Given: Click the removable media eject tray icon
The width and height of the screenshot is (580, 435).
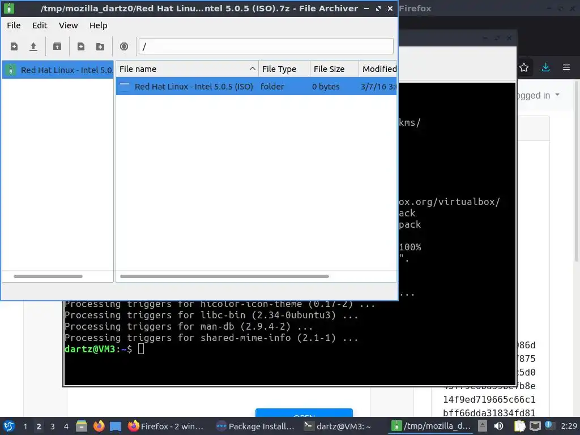Looking at the screenshot, I should pyautogui.click(x=483, y=426).
